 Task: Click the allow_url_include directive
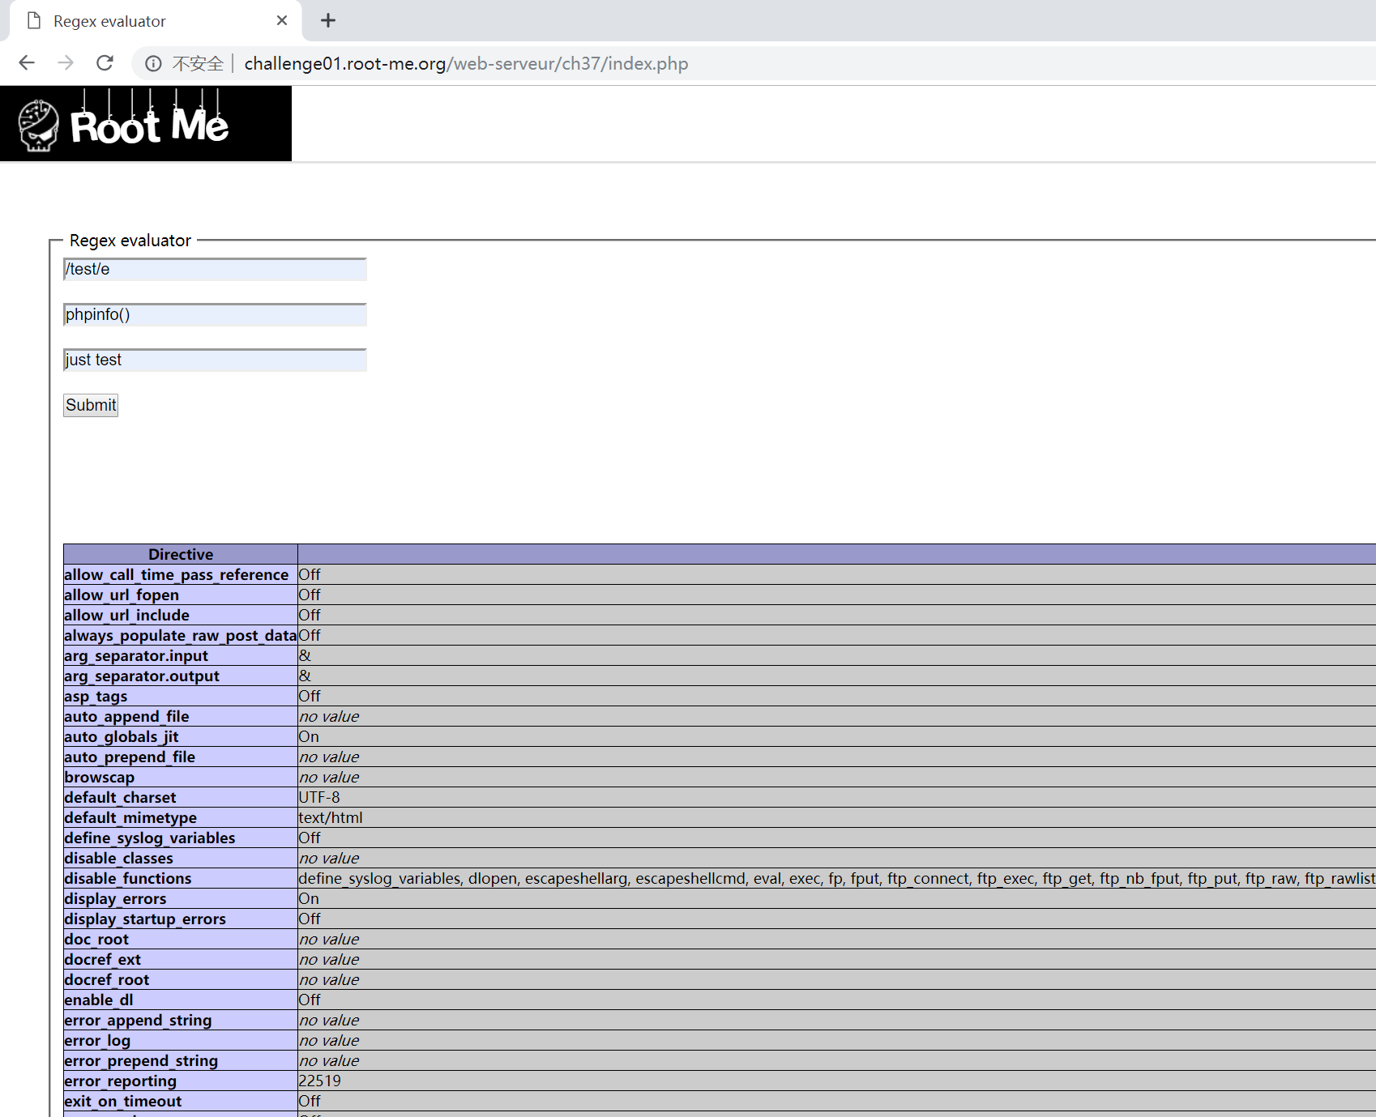(126, 615)
